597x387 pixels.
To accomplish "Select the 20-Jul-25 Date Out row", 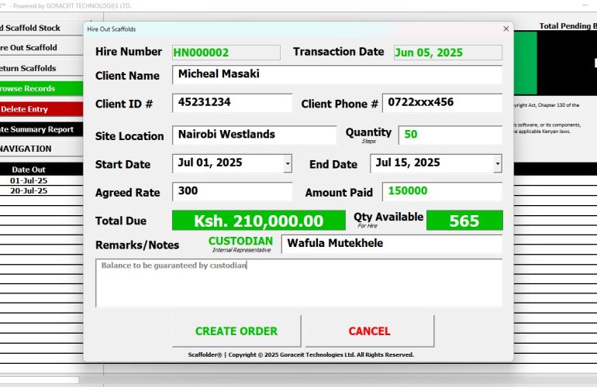I will pos(29,190).
